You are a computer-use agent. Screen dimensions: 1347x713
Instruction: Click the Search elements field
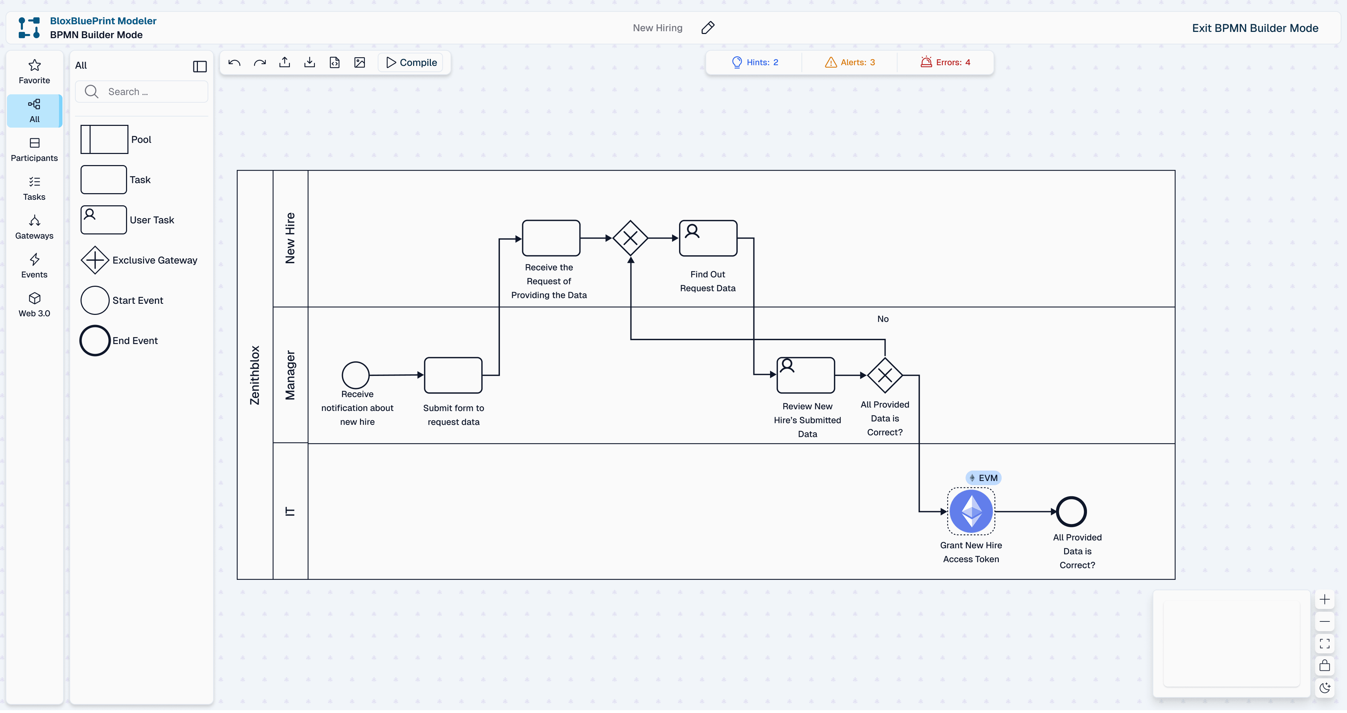pos(142,92)
